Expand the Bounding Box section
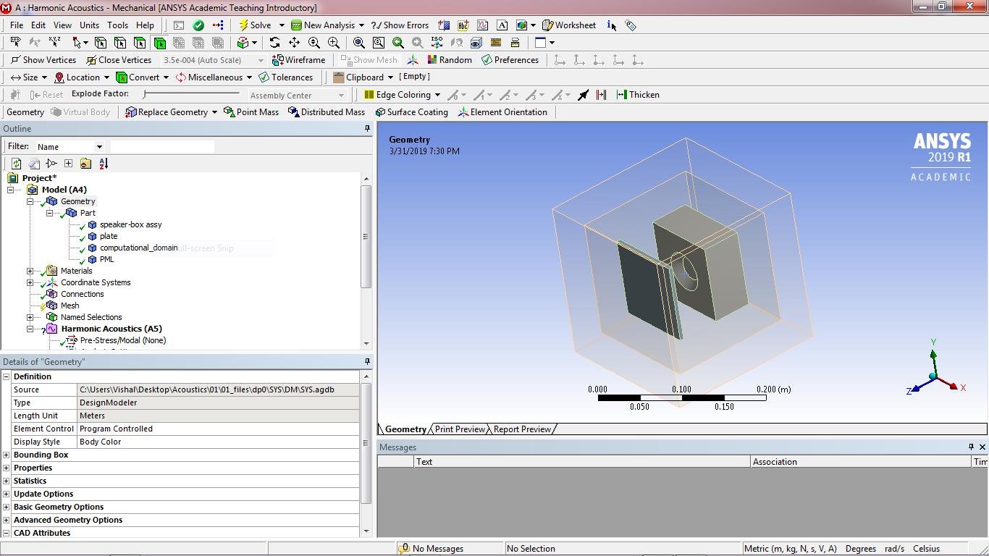The image size is (989, 556). tap(7, 455)
